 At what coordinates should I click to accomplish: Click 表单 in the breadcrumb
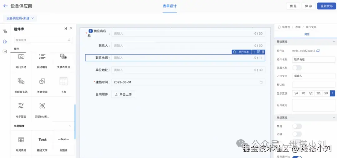point(298,27)
